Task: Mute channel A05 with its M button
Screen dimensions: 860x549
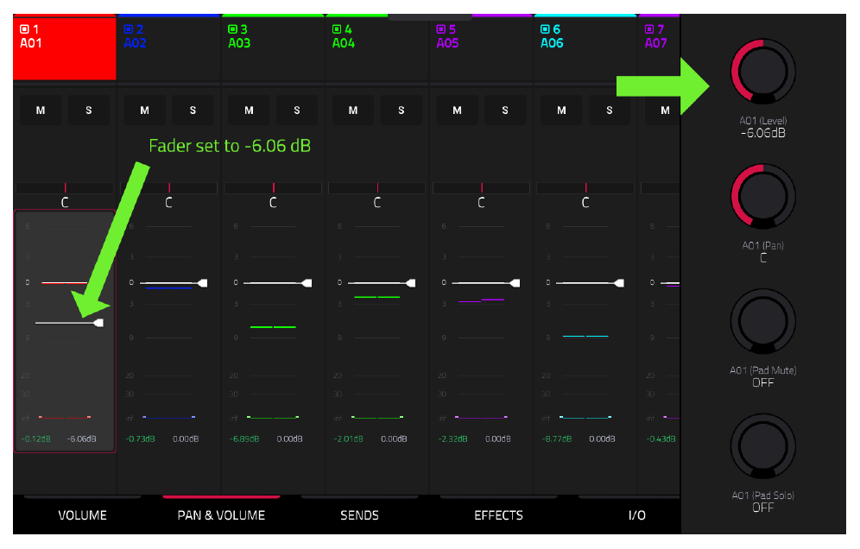Action: tap(458, 110)
